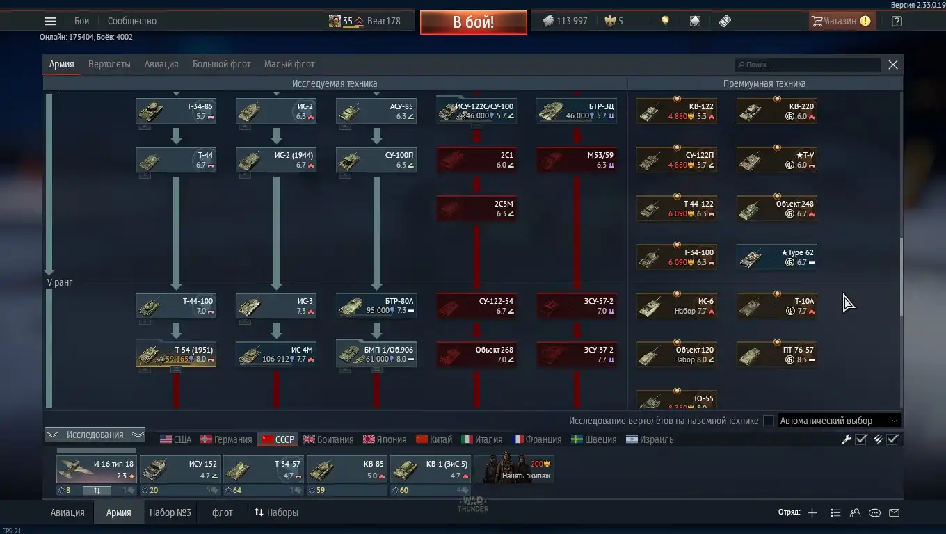Select the БТР-80А vehicle card
Screen dimensions: 946x534
(376, 306)
